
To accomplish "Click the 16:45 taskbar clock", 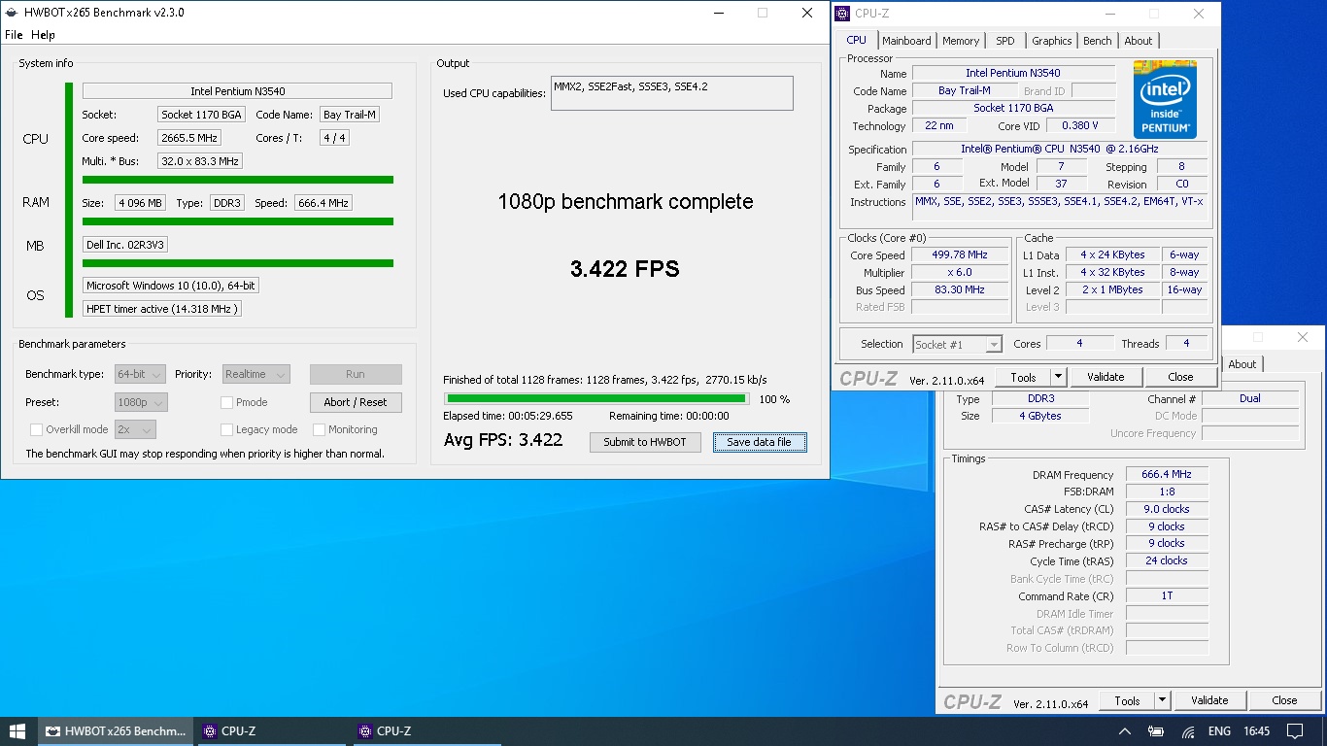I will click(1256, 731).
